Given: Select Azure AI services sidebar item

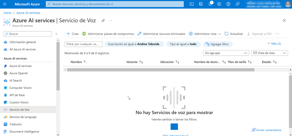Looking at the screenshot, I should click(20, 66).
